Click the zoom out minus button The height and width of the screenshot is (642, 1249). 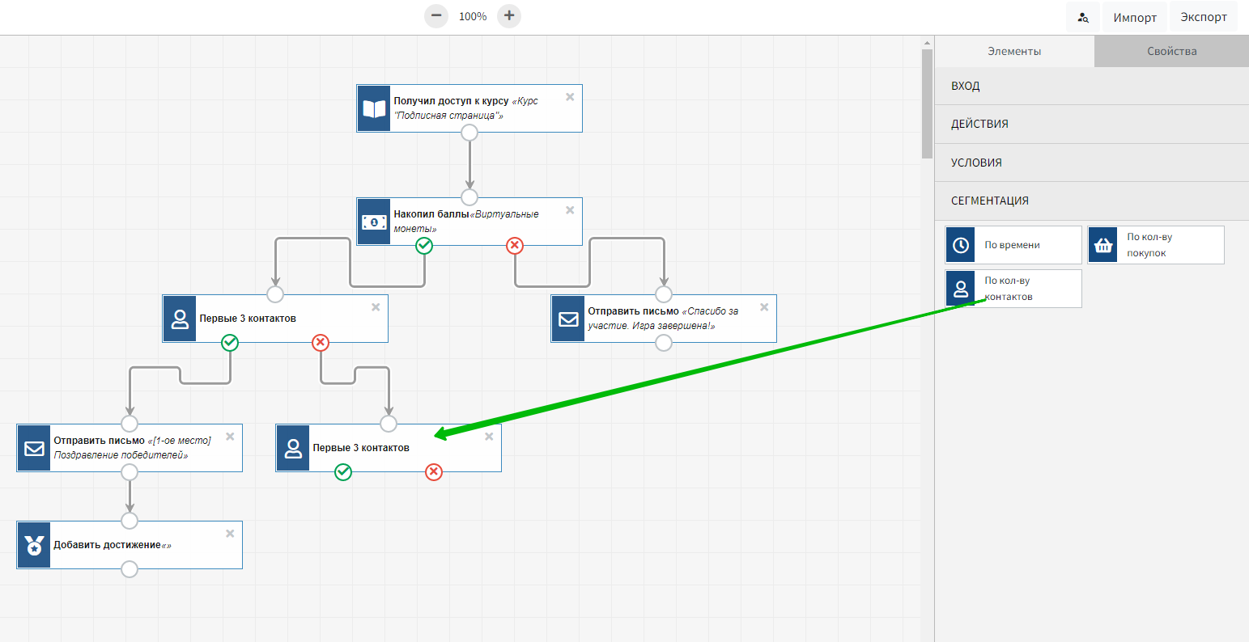[436, 15]
